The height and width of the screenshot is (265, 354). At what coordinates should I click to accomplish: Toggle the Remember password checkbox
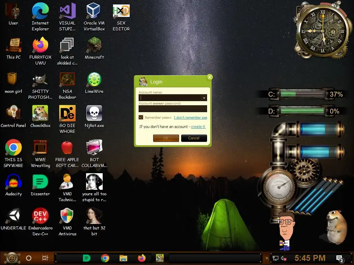click(141, 117)
